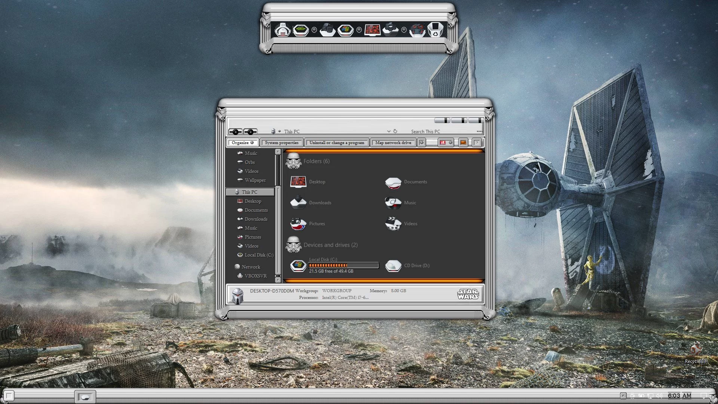Refresh the This PC address bar
This screenshot has height=404, width=718.
[x=395, y=131]
